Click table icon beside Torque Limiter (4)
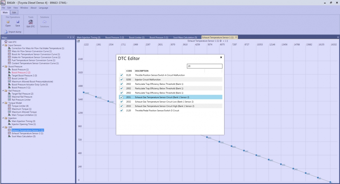This screenshot has width=340, height=184. [x=9, y=106]
